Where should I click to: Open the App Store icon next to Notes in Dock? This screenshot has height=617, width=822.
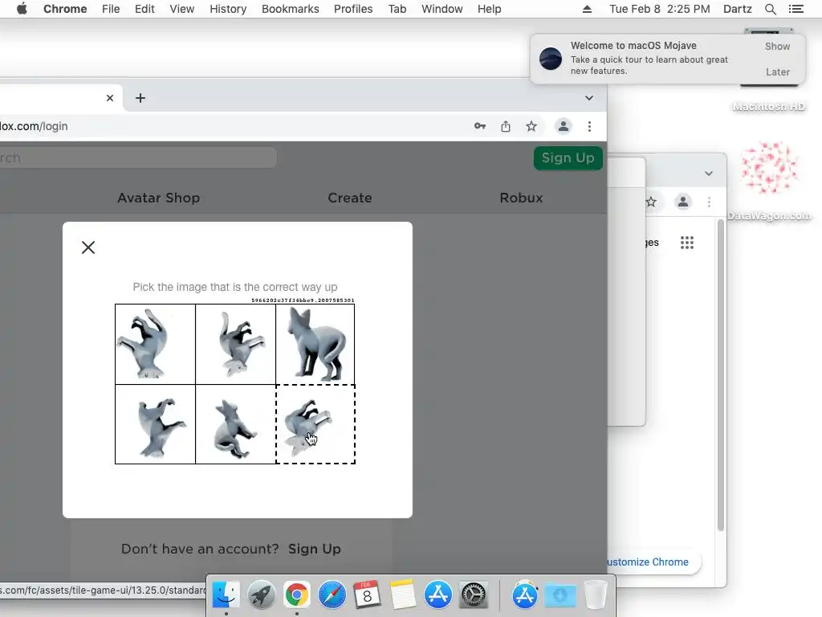tap(437, 595)
